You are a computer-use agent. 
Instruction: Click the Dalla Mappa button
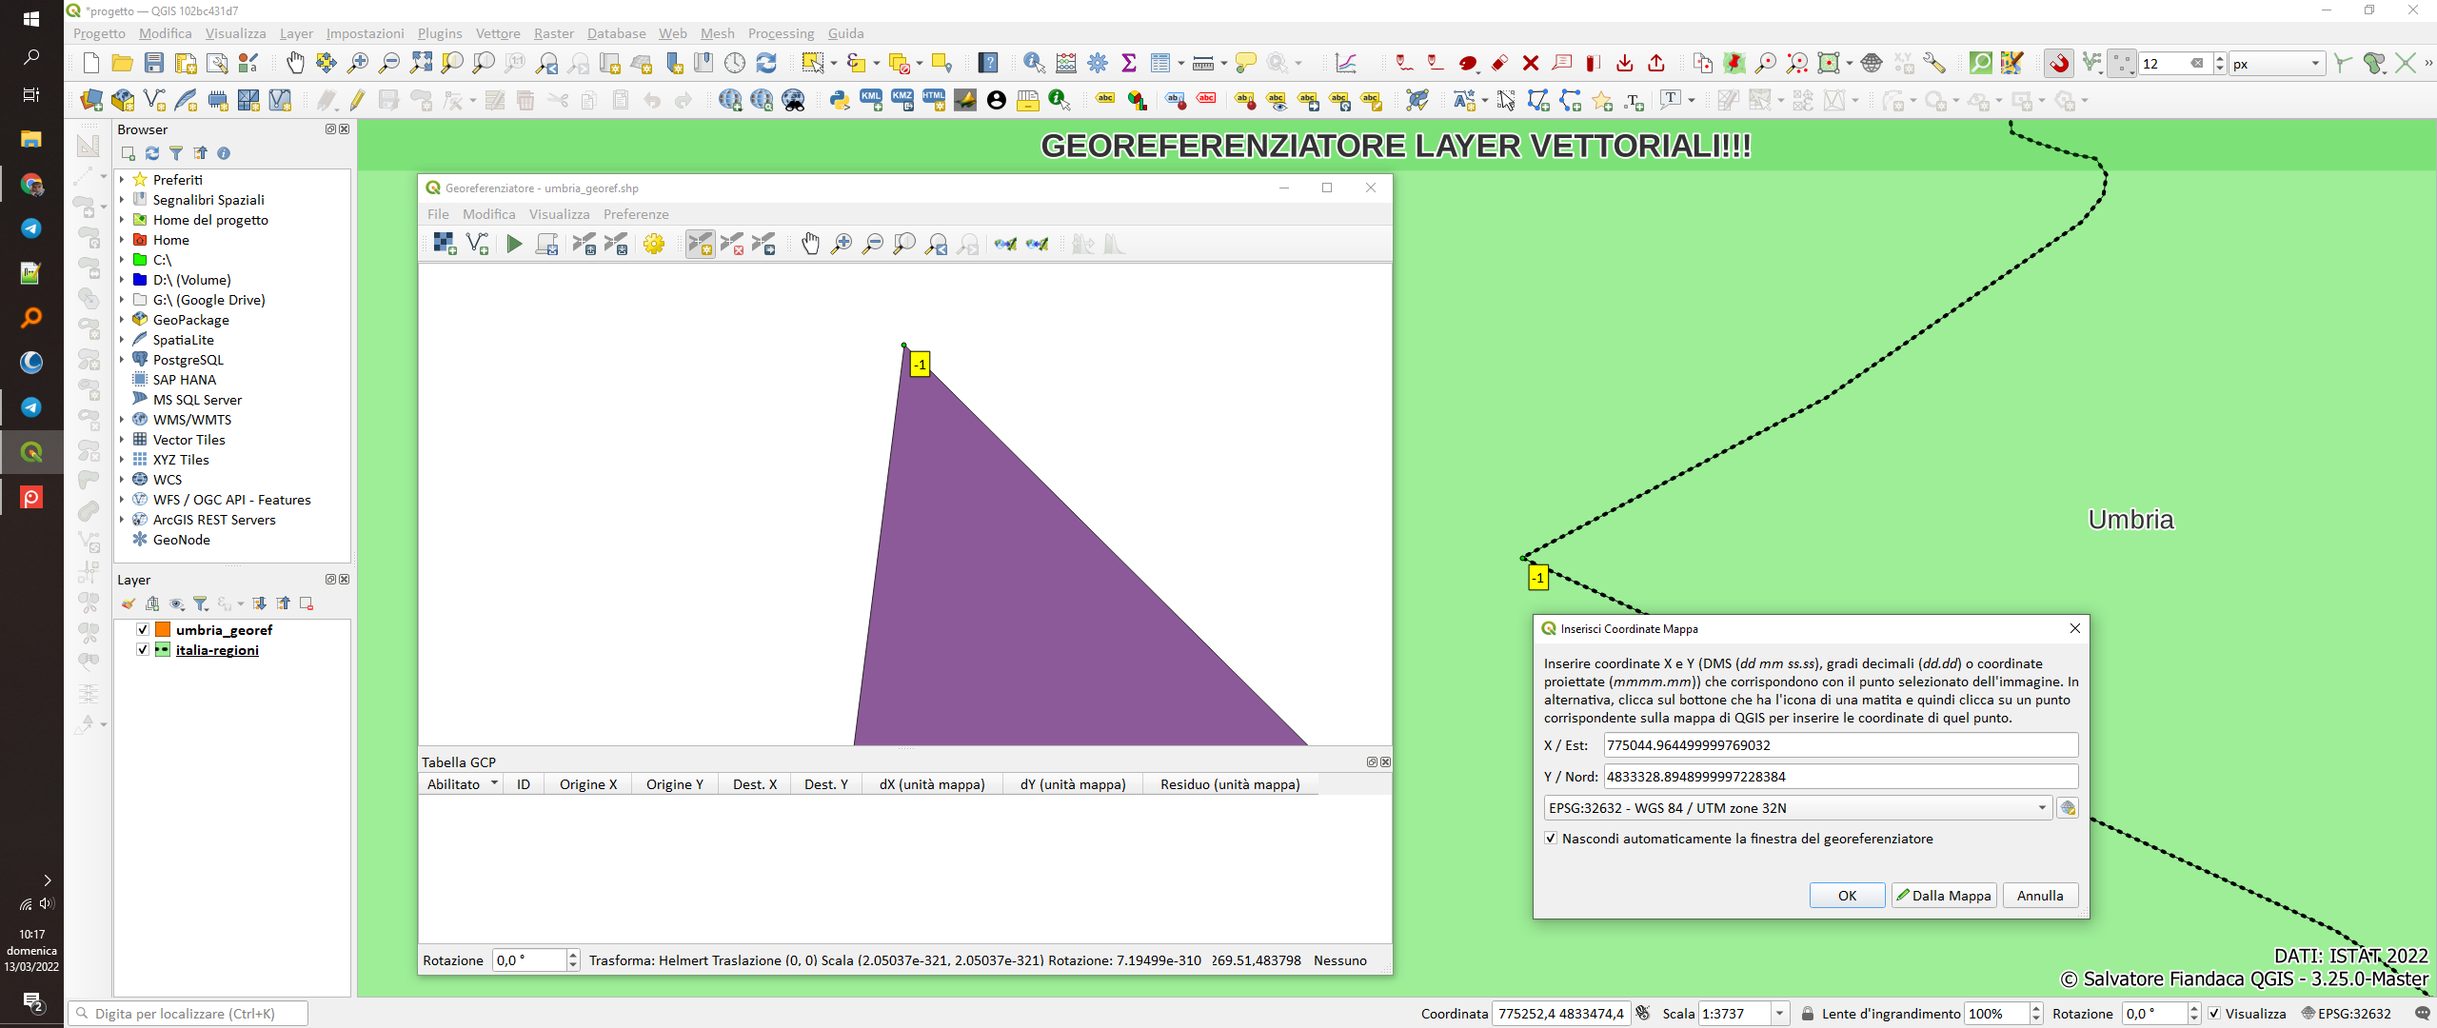pyautogui.click(x=1943, y=896)
